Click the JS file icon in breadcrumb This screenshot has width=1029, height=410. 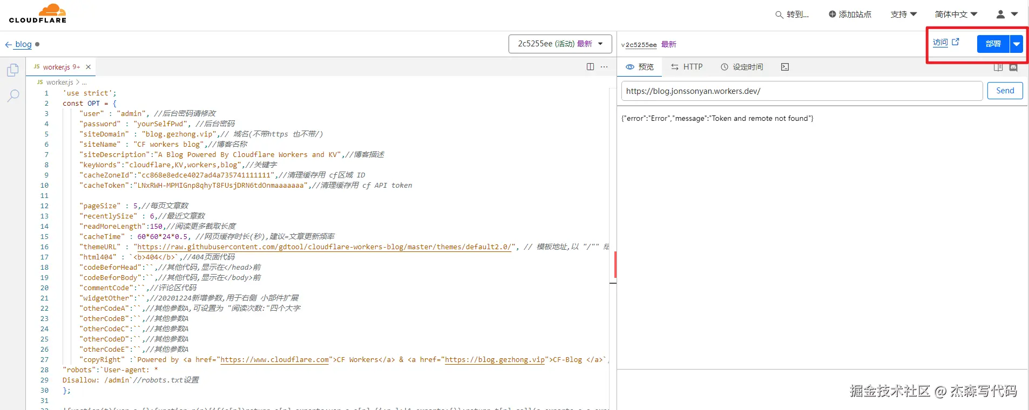coord(40,82)
